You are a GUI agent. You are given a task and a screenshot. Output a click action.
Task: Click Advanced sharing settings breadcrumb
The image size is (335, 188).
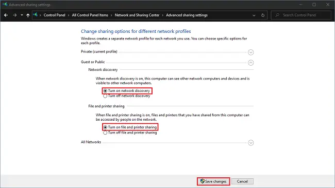pyautogui.click(x=187, y=15)
